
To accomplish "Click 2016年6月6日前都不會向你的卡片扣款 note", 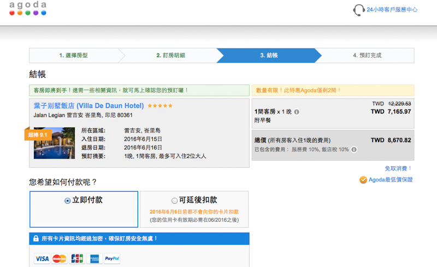I will [x=194, y=212].
